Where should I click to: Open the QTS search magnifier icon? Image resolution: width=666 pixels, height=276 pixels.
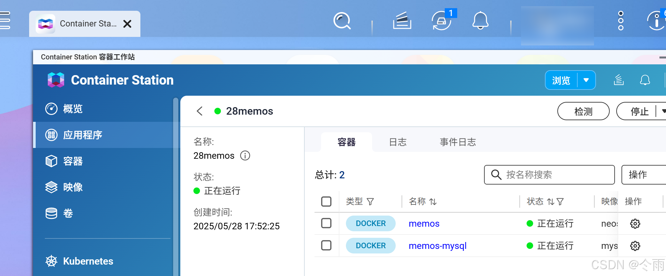[x=342, y=21]
